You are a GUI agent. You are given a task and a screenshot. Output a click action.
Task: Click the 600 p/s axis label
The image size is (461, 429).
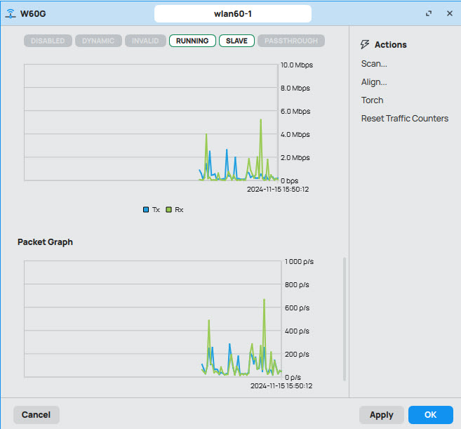[297, 308]
